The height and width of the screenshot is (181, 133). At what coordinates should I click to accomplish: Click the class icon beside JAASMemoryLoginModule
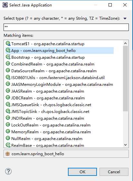pyautogui.click(x=8, y=84)
